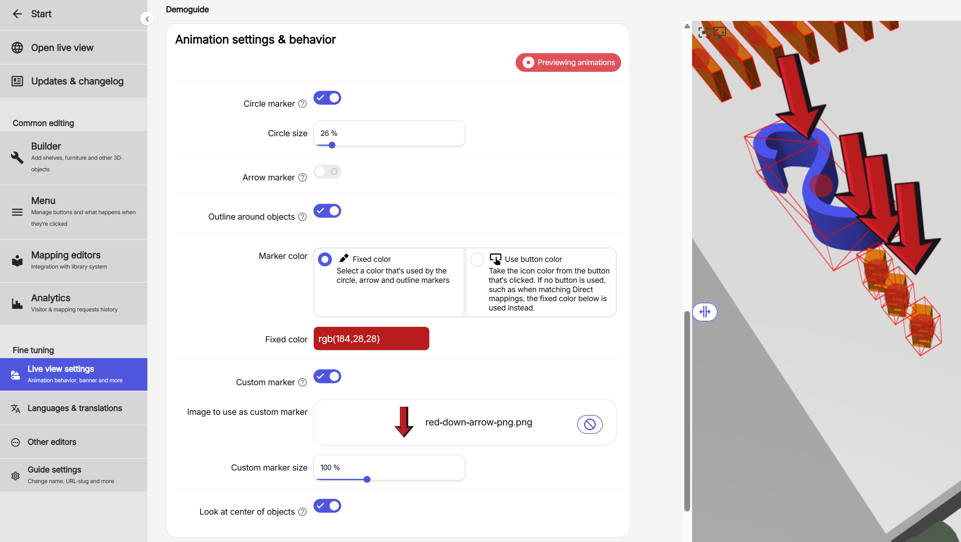This screenshot has width=961, height=542.
Task: Turn off Outline around objects
Action: (x=327, y=211)
